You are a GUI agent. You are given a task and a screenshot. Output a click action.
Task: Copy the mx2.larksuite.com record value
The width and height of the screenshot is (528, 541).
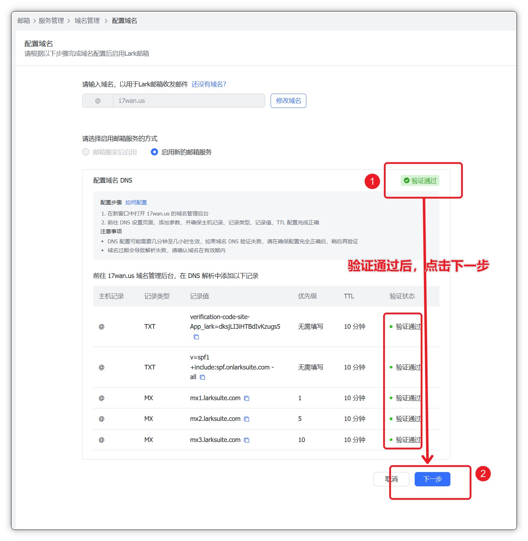[246, 419]
